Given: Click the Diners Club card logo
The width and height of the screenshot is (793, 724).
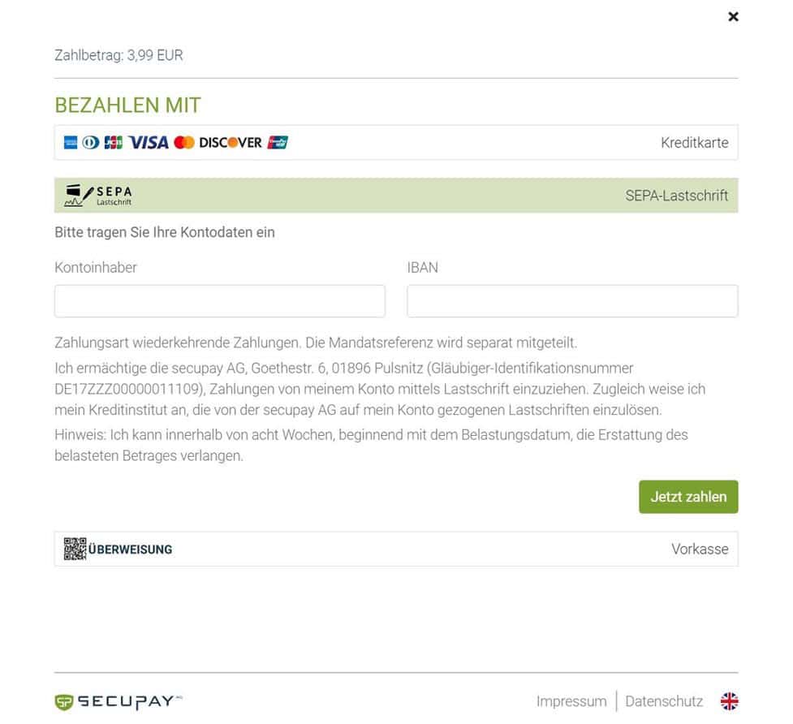Looking at the screenshot, I should pos(91,143).
